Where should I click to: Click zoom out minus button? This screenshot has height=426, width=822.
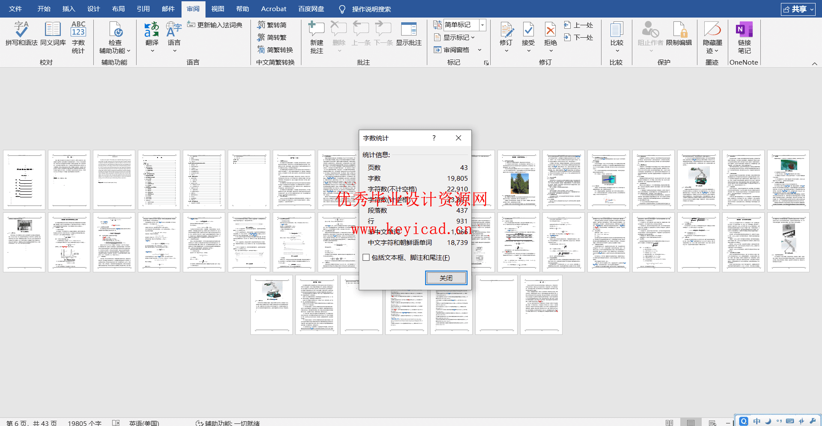pos(728,423)
